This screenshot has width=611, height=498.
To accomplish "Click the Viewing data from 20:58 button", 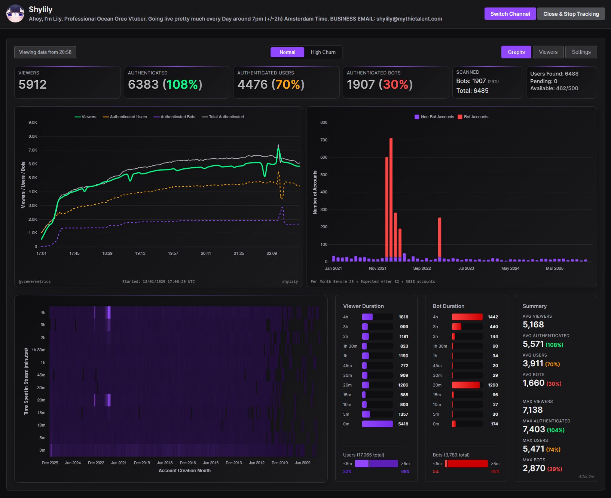I will point(45,52).
